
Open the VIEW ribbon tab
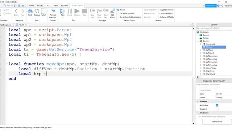click(x=55, y=6)
